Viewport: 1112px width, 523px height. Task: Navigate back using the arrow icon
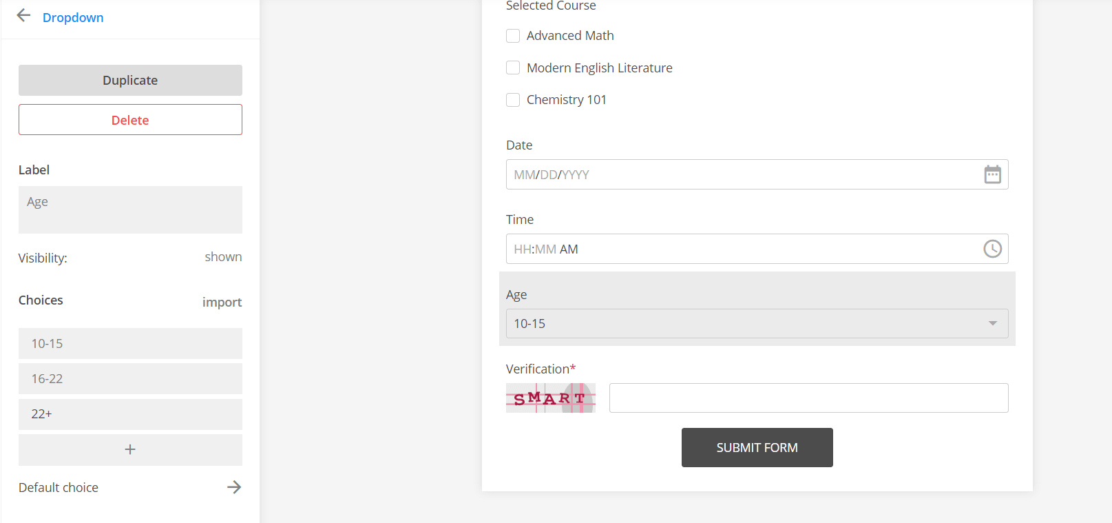23,15
